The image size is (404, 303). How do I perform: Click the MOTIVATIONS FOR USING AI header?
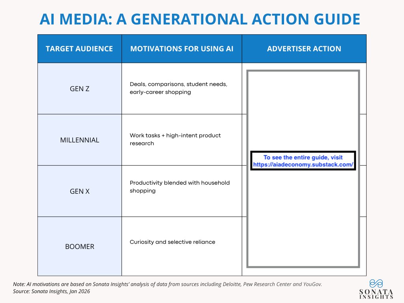182,49
